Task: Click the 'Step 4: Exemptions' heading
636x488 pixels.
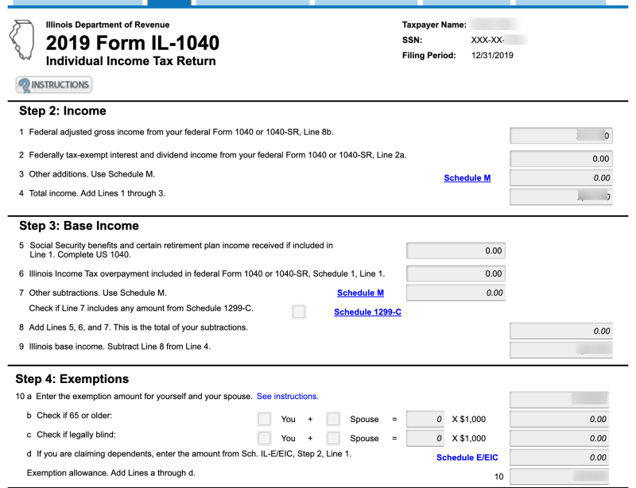Action: coord(72,378)
